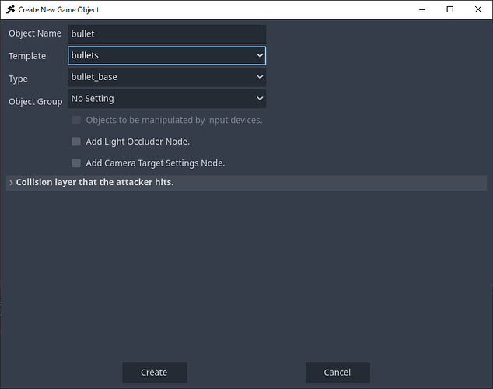This screenshot has height=389, width=493.
Task: Click the Create New Game Object title text
Action: 58,10
